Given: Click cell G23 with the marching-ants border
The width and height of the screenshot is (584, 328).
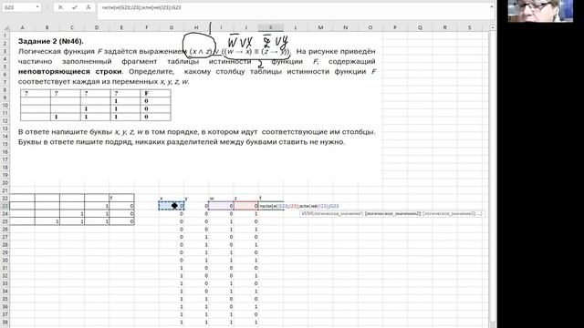Looking at the screenshot, I should tap(172, 206).
